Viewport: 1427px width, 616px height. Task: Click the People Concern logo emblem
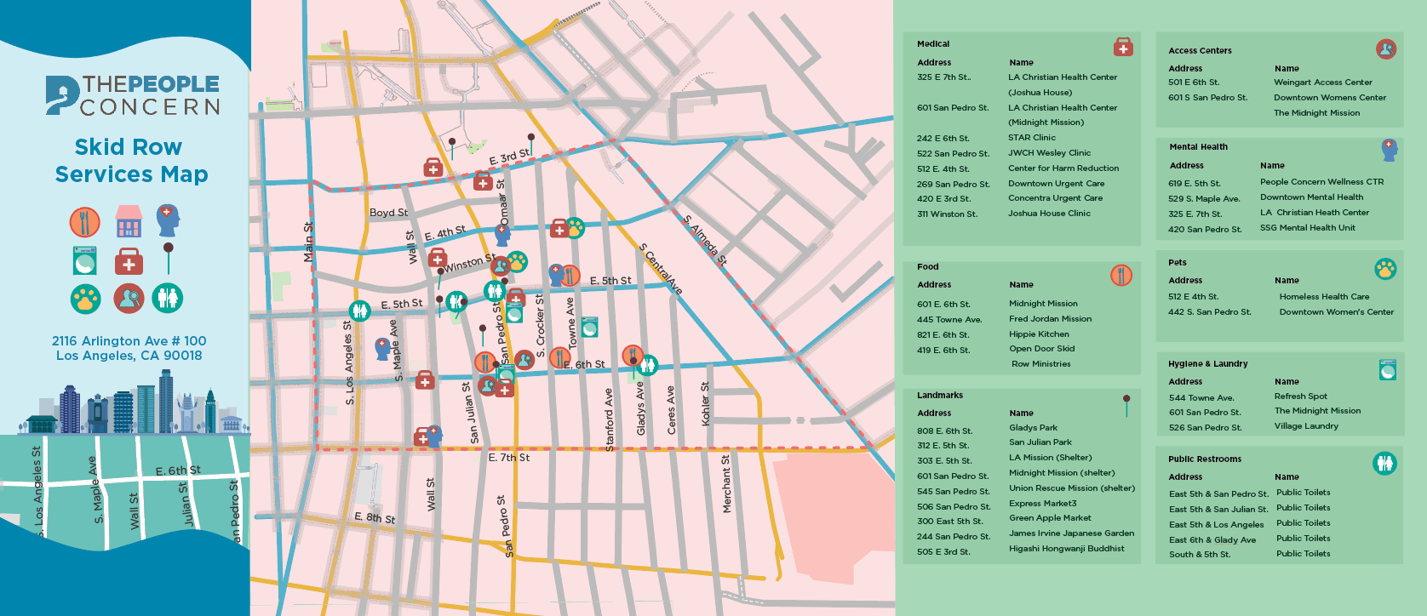pyautogui.click(x=63, y=94)
